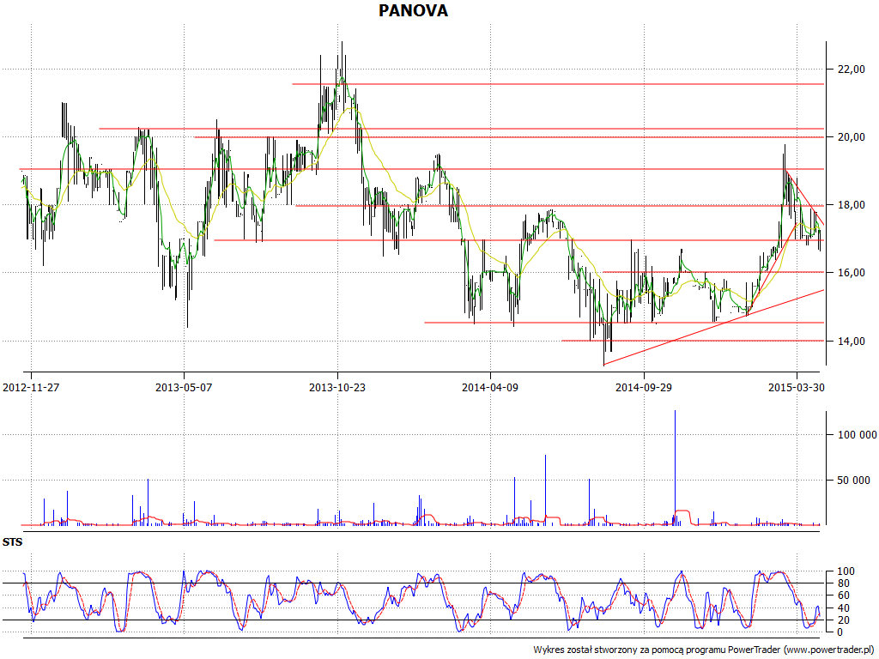Click the STS indicator label
879x659 pixels.
point(12,542)
